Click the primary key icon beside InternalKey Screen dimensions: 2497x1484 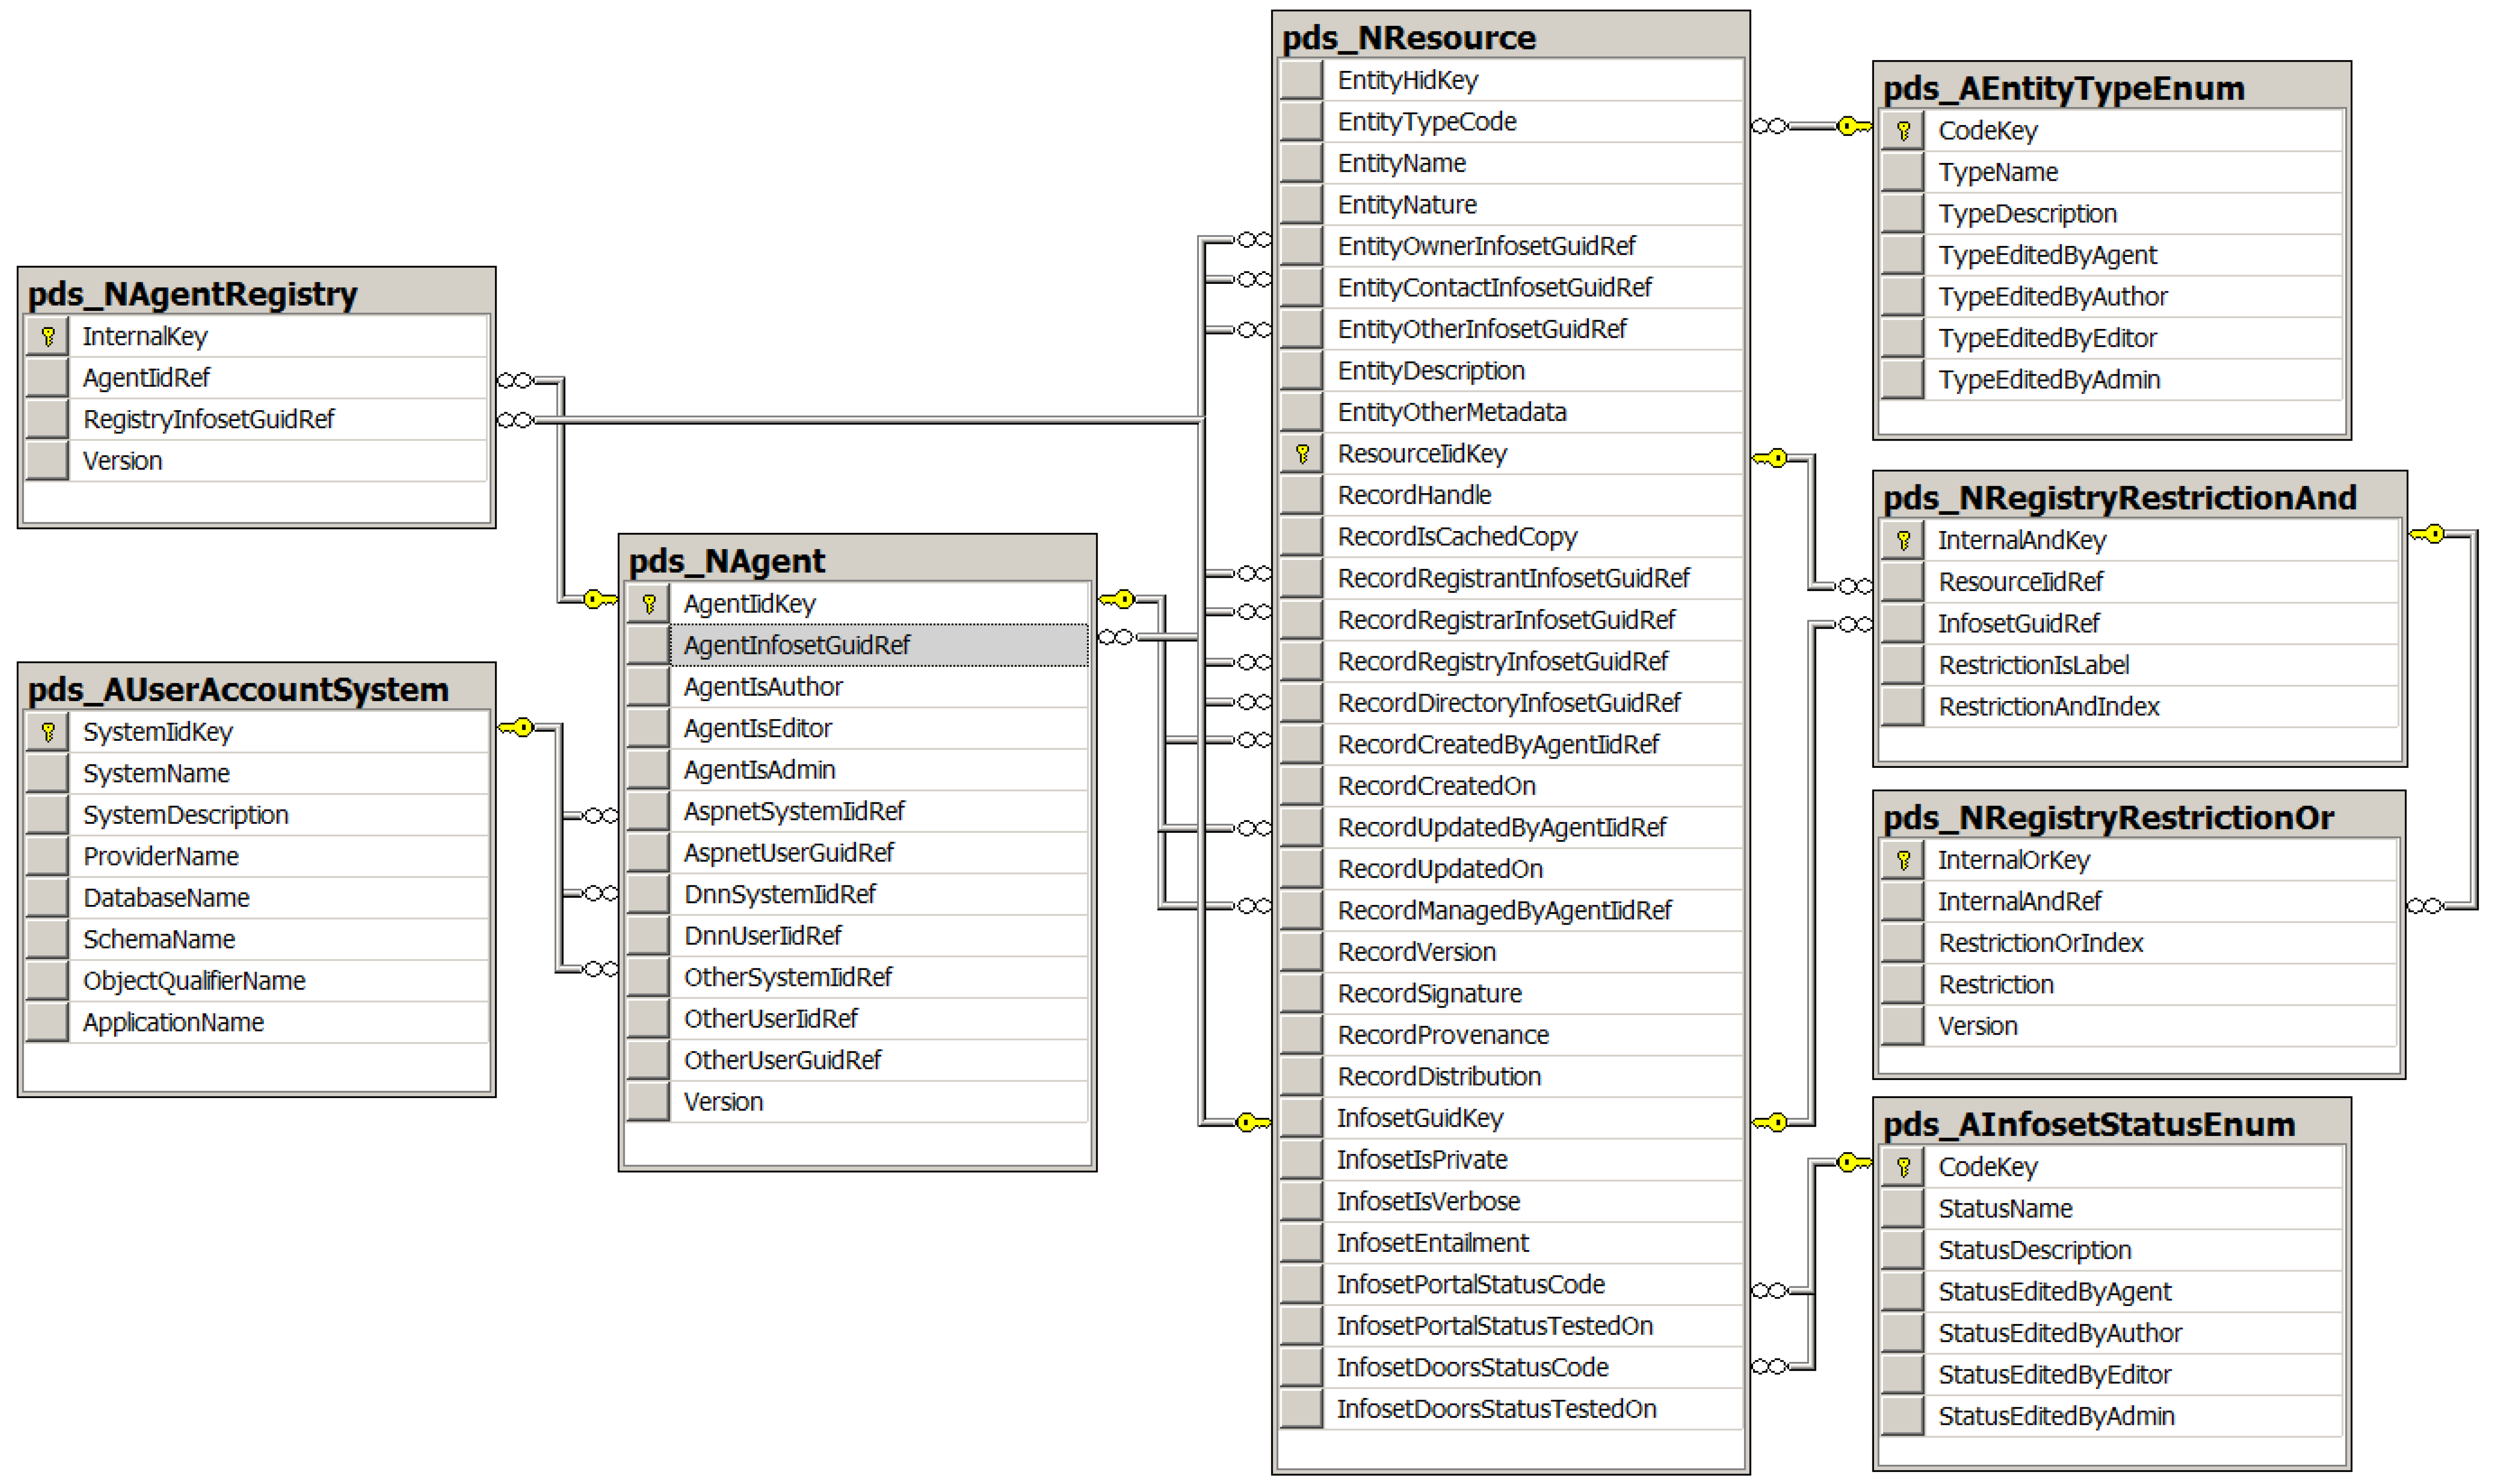(x=47, y=336)
